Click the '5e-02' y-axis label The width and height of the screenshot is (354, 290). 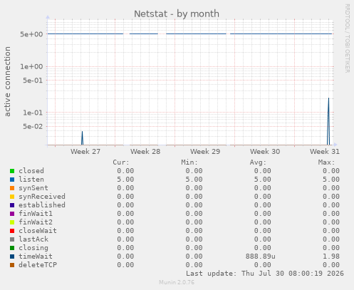pos(33,126)
